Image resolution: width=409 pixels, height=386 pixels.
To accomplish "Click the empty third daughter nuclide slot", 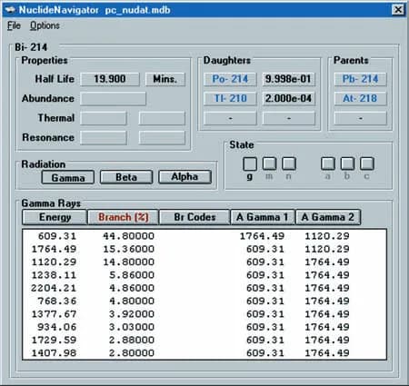I will coord(230,118).
